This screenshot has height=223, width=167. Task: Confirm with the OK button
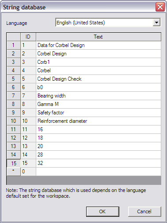[102, 211]
